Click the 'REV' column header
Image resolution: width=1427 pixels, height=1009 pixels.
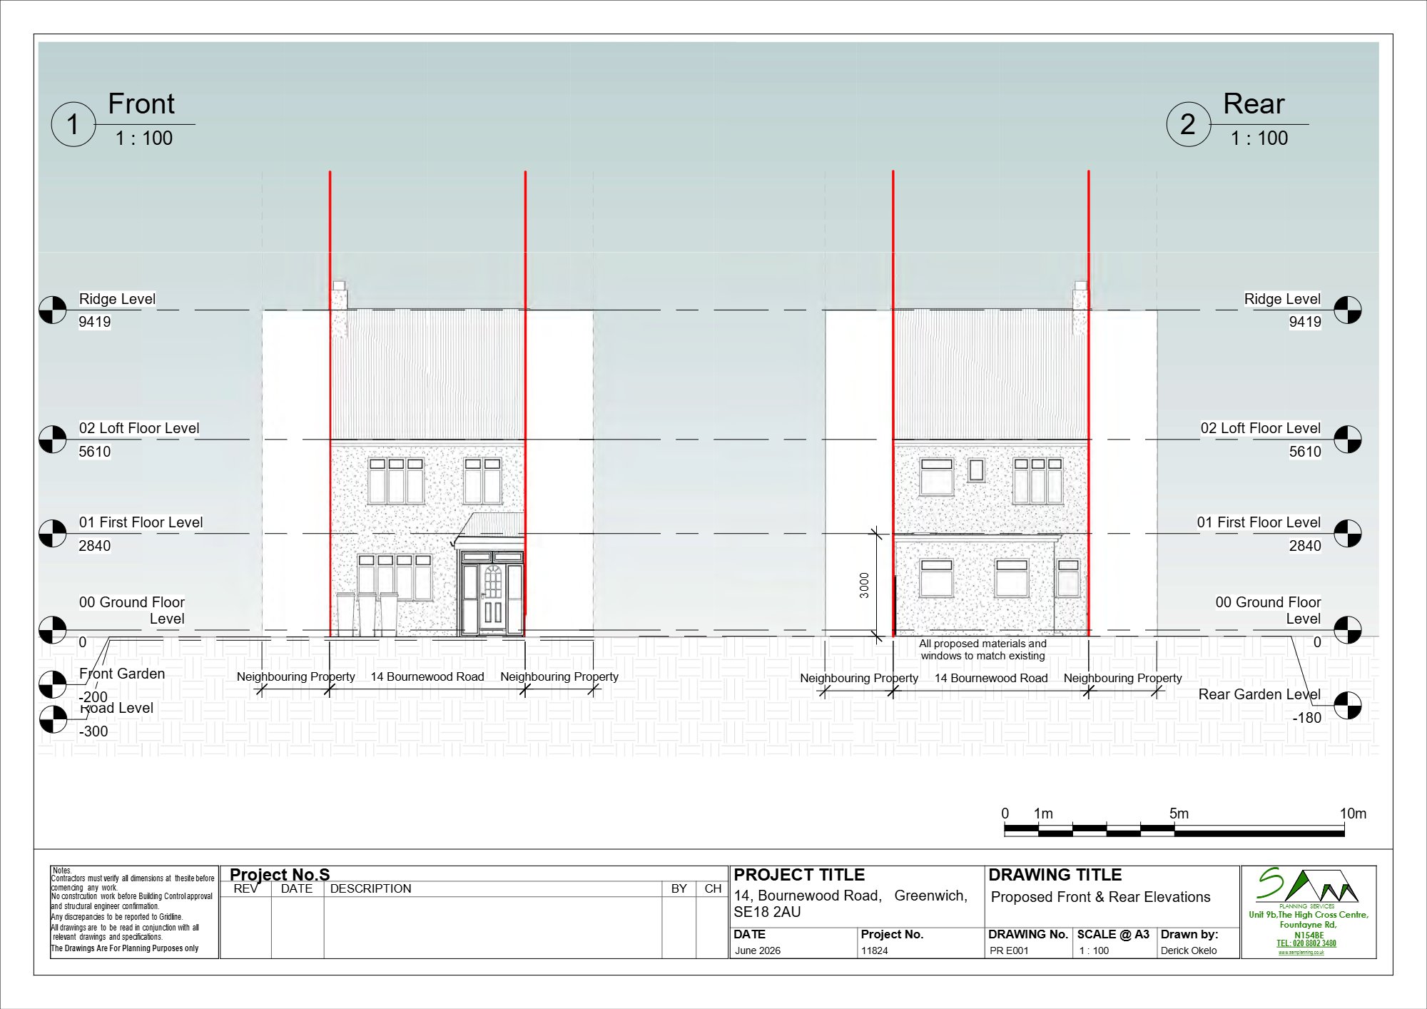[245, 889]
